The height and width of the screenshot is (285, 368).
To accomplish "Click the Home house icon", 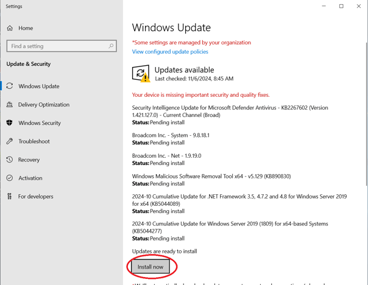I will tap(10, 28).
